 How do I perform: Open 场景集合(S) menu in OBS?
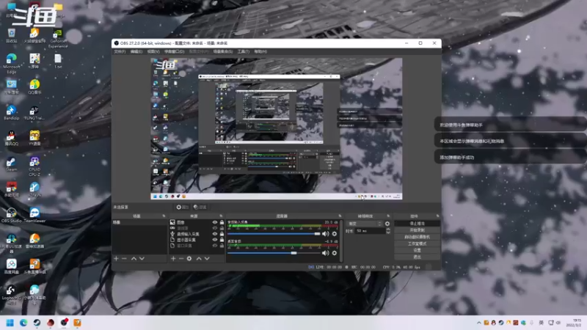[223, 51]
